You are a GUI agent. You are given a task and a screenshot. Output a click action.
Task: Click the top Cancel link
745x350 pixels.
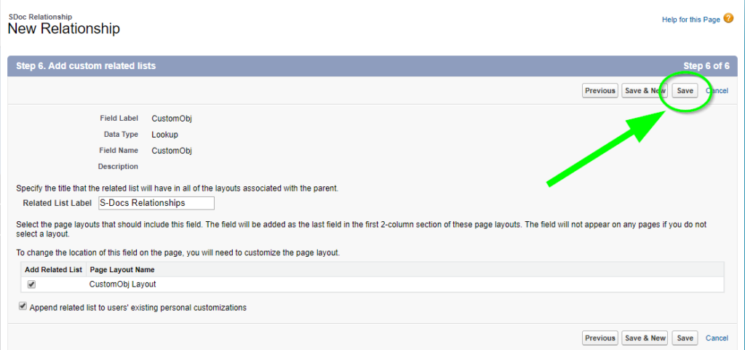[717, 91]
